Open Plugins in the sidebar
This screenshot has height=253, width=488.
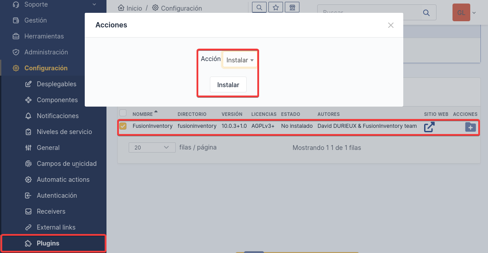click(48, 243)
